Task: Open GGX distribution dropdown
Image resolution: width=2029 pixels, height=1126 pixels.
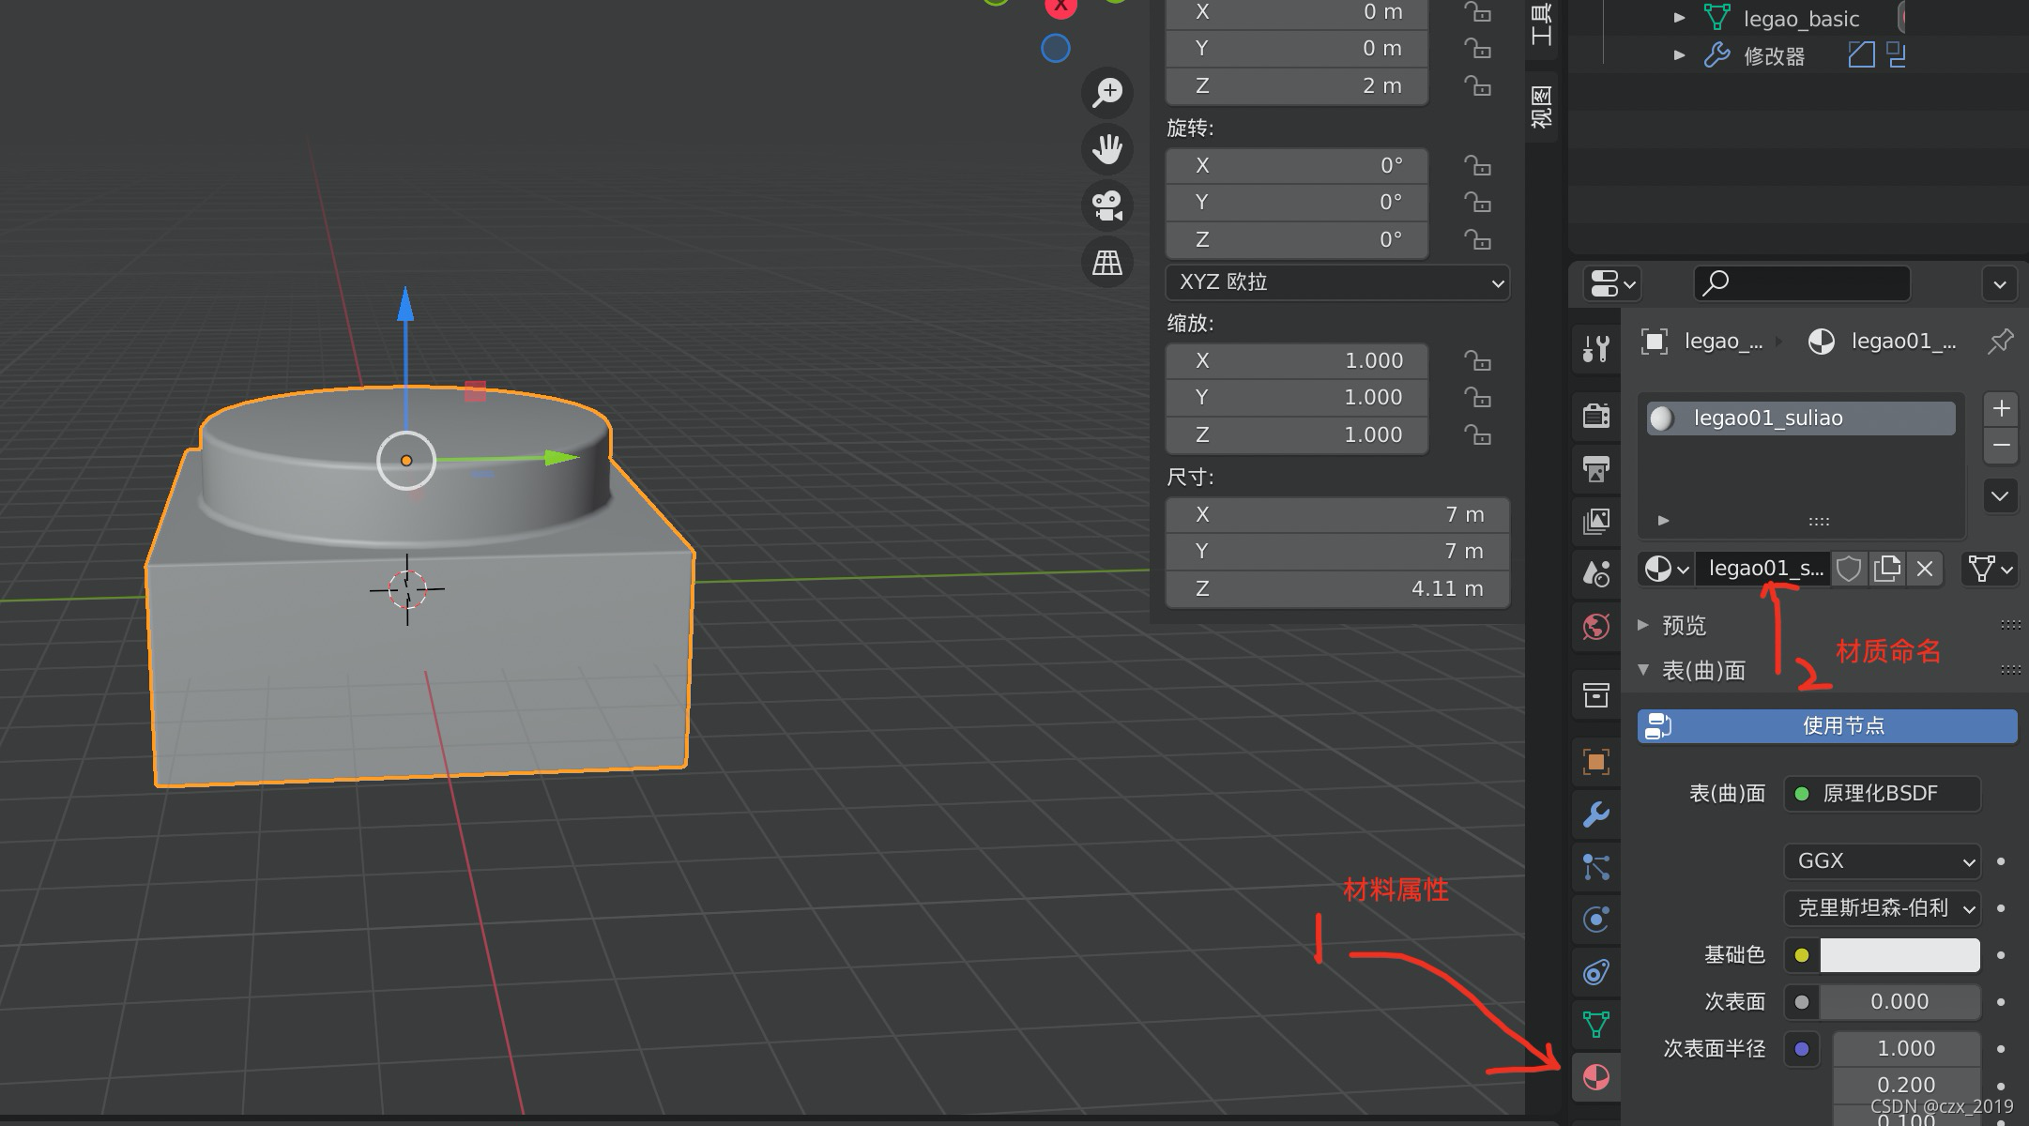Action: click(x=1882, y=860)
